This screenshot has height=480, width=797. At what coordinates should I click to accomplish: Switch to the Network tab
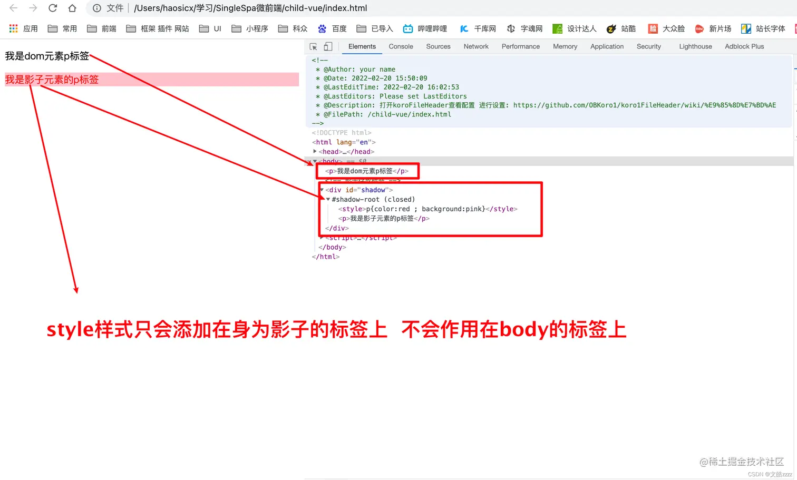(475, 46)
